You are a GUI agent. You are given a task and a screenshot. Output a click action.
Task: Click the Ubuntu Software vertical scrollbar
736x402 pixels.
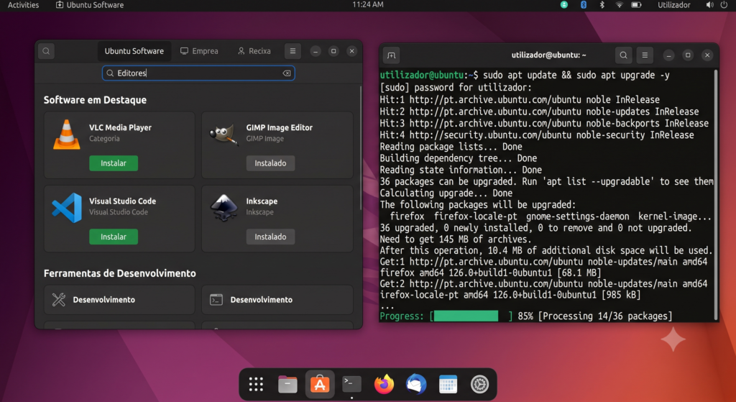361,148
